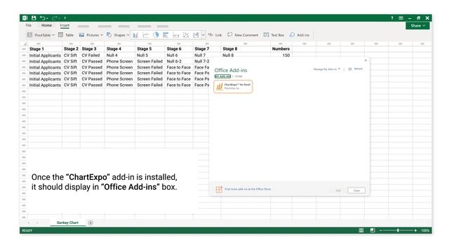Image resolution: width=449 pixels, height=252 pixels.
Task: Open the Help question mark icon
Action: pos(392,18)
